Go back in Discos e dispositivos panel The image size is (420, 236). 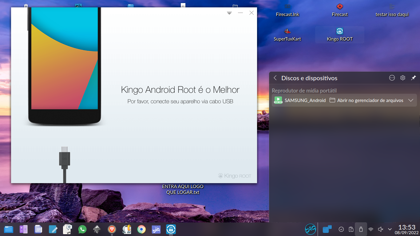point(275,78)
